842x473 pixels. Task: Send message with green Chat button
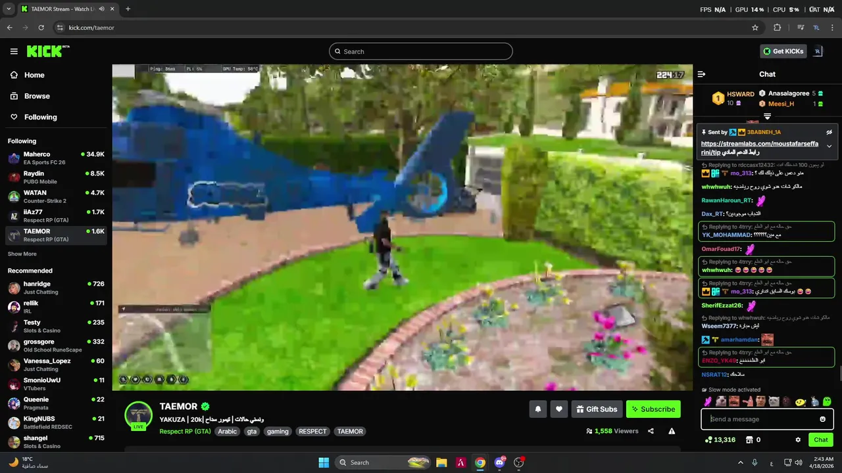tap(821, 439)
